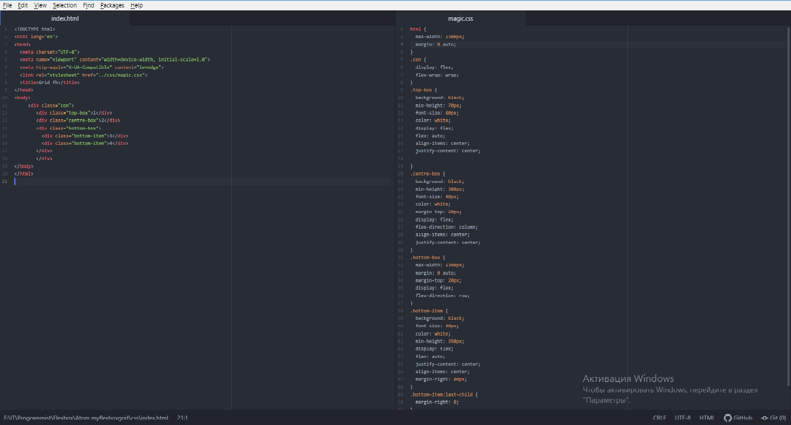Image resolution: width=791 pixels, height=425 pixels.
Task: Click the .con selector in magic.css
Action: click(418, 60)
